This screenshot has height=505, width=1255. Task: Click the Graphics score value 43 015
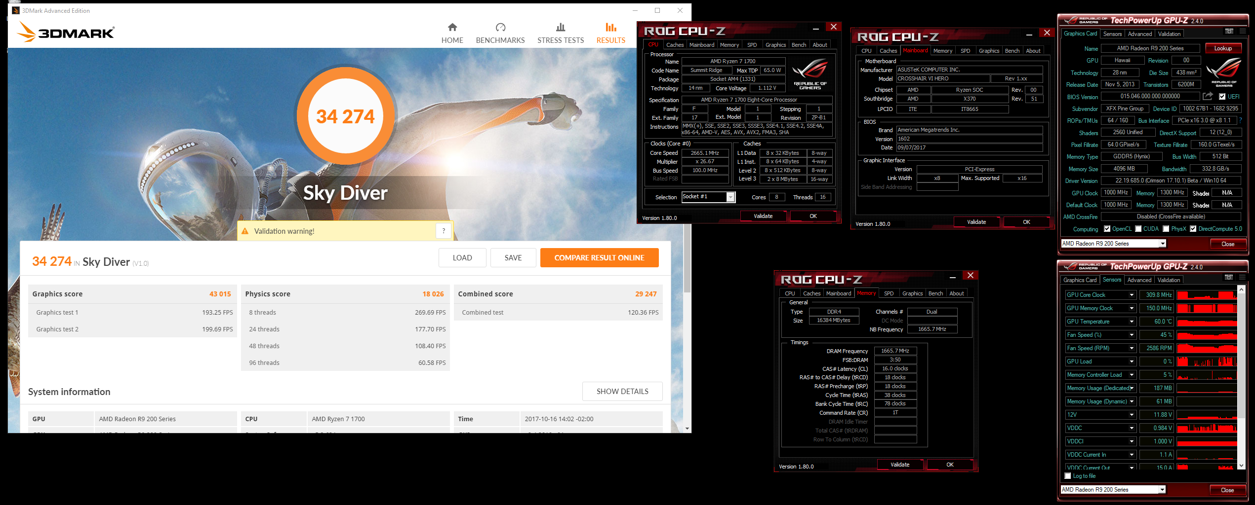tap(220, 294)
